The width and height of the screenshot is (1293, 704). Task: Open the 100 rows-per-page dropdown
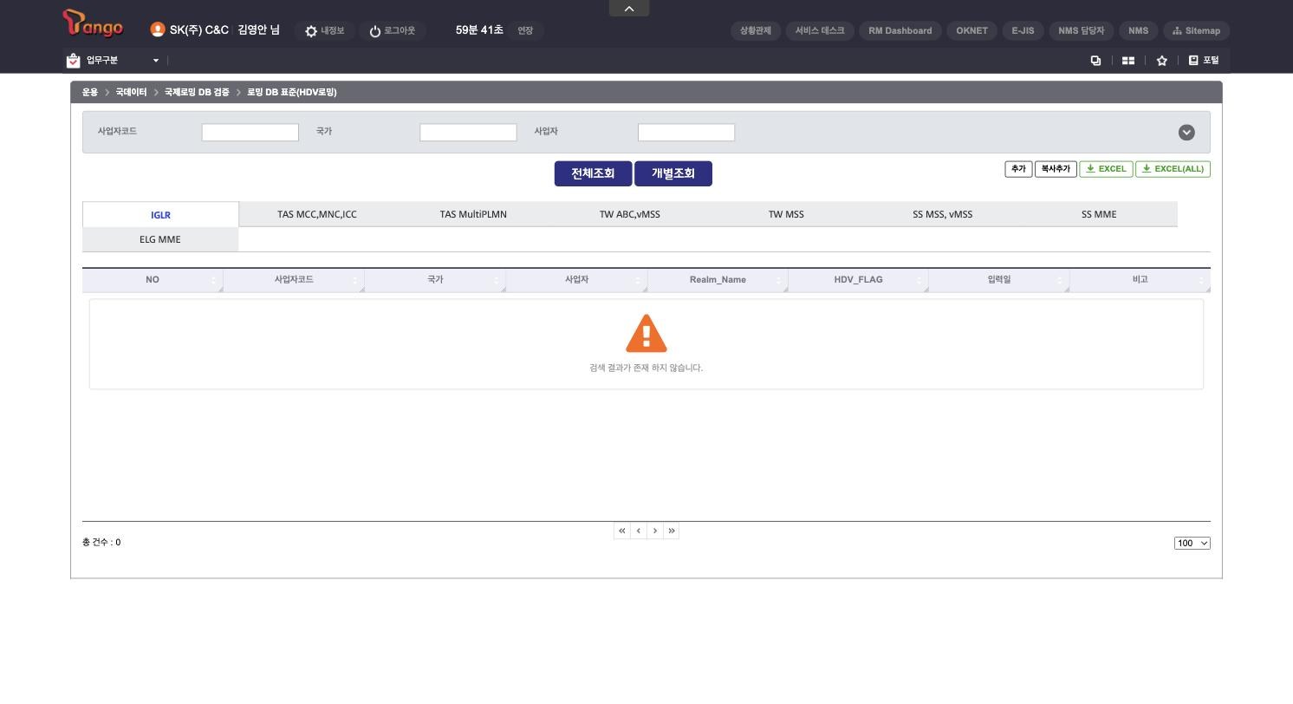click(x=1192, y=544)
